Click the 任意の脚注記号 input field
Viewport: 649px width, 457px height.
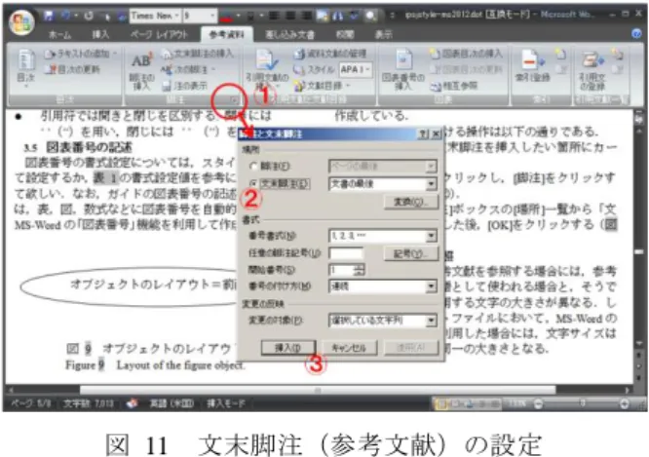346,253
